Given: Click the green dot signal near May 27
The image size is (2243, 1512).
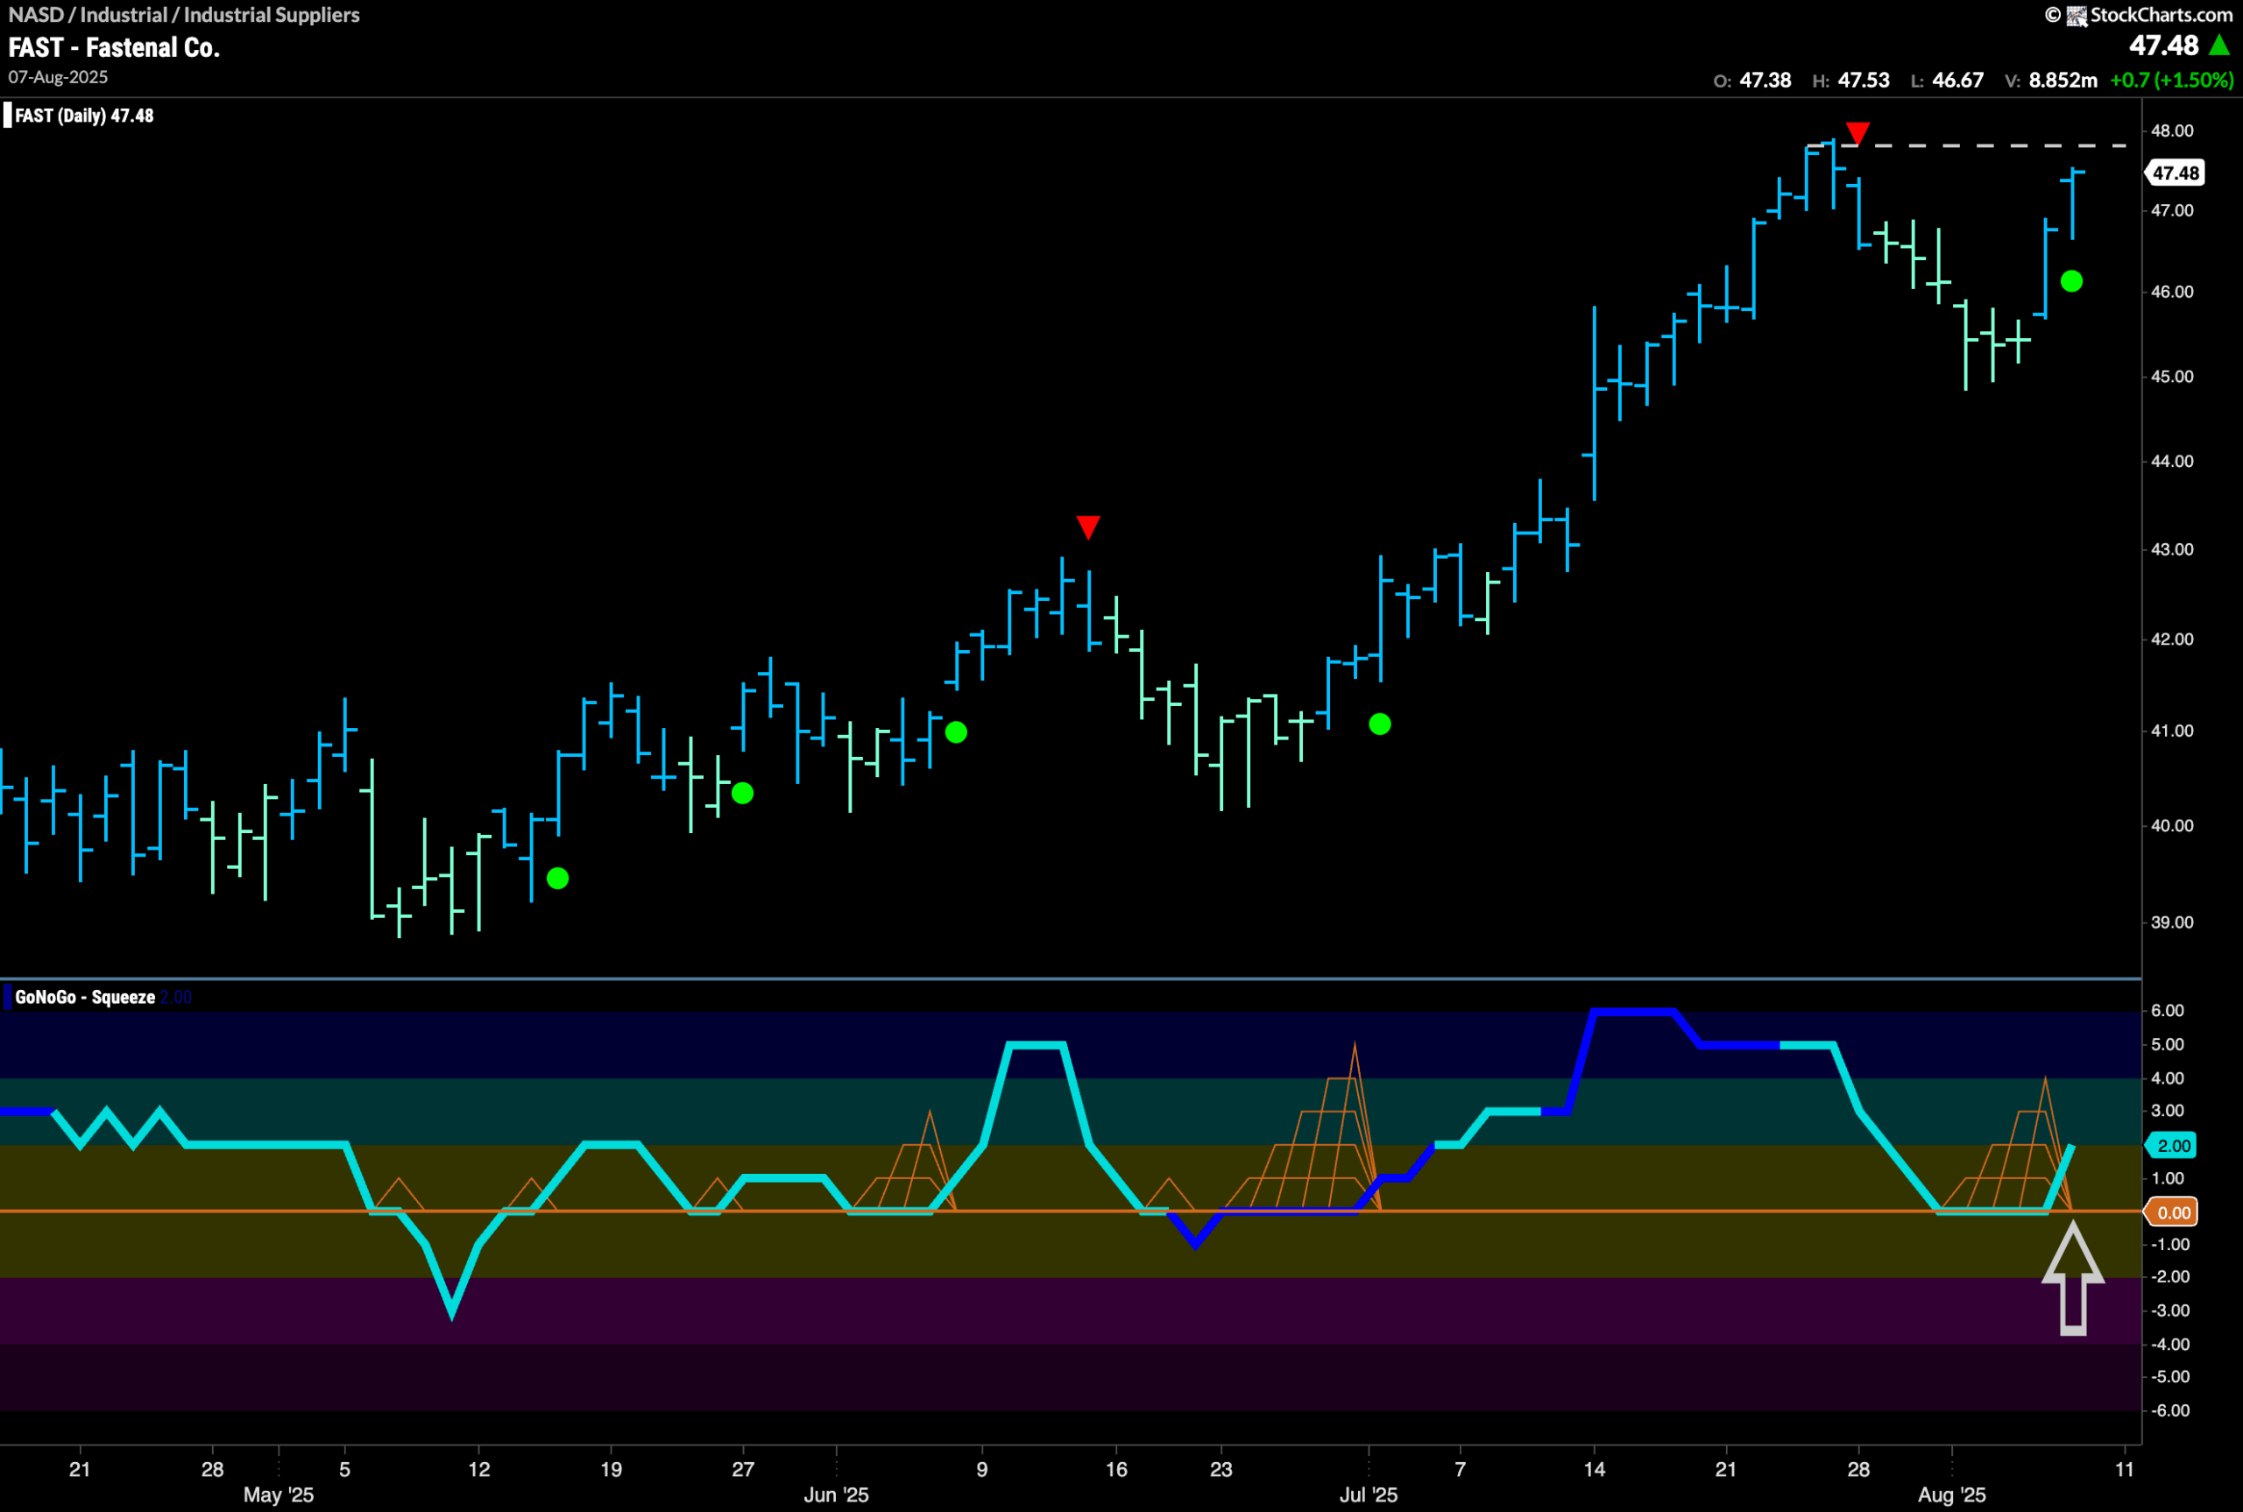Looking at the screenshot, I should [x=742, y=794].
